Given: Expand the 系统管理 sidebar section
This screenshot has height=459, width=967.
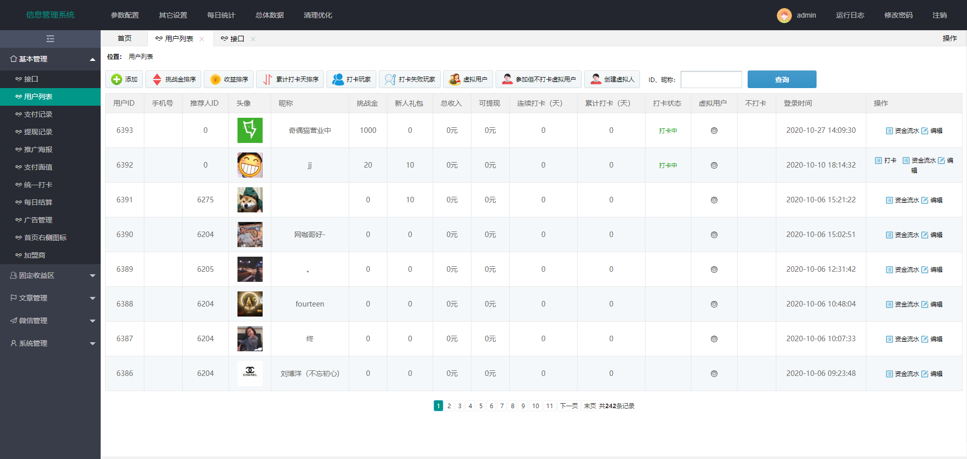Looking at the screenshot, I should click(50, 343).
